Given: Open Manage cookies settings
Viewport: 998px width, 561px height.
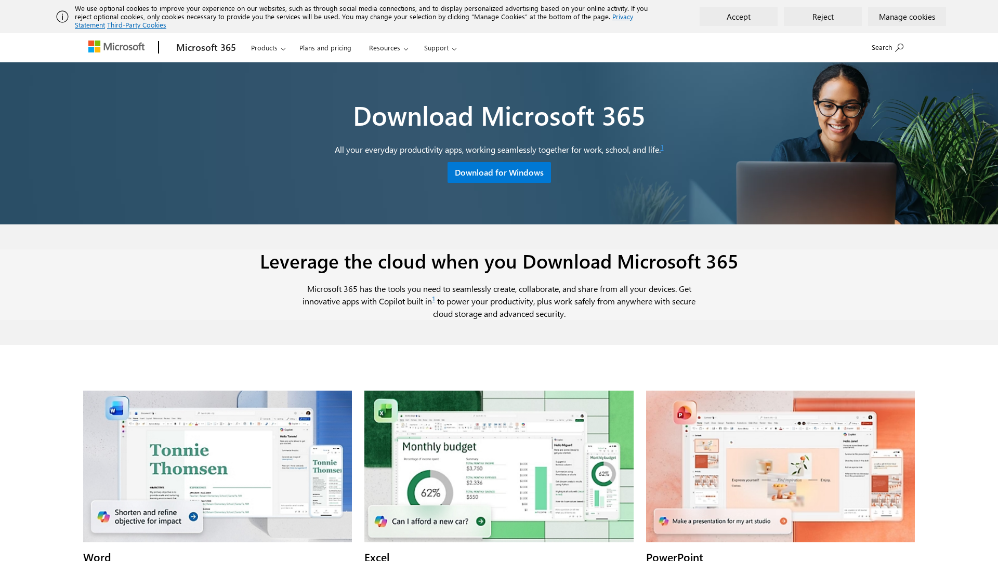Looking at the screenshot, I should [x=907, y=17].
